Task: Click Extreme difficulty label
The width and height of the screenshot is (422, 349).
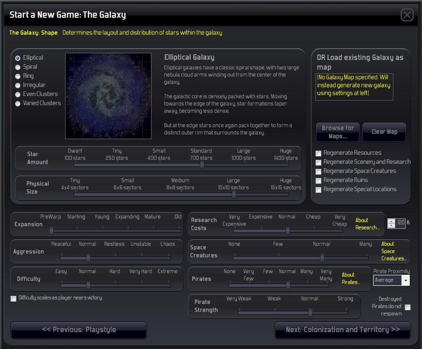Action: point(168,271)
